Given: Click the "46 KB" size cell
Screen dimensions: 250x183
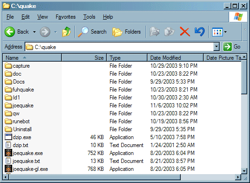Looking at the screenshot, I should click(x=97, y=137).
